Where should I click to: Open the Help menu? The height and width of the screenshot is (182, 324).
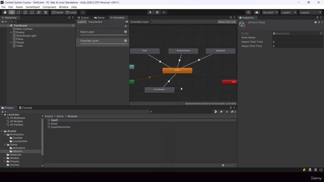(x=74, y=7)
